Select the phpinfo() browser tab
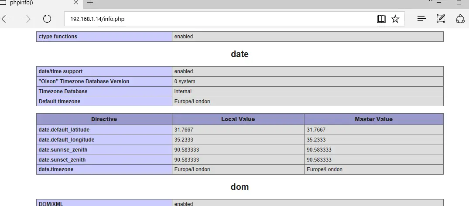The width and height of the screenshot is (469, 206). 41,3
